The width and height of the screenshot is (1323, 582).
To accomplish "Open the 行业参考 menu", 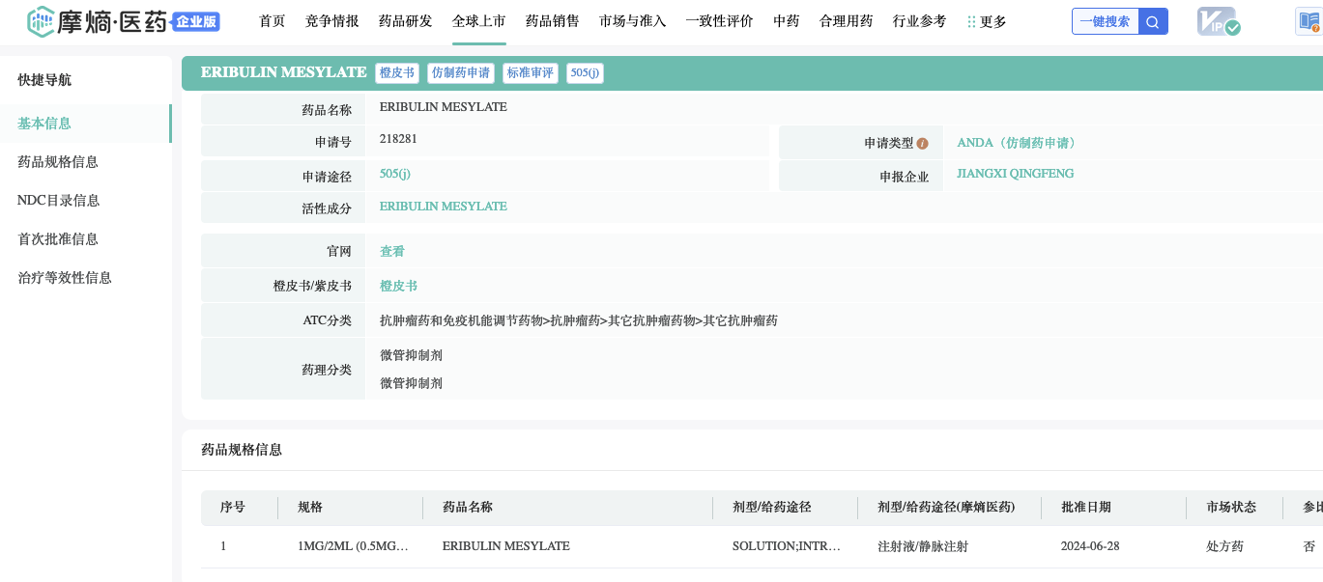I will (x=920, y=21).
